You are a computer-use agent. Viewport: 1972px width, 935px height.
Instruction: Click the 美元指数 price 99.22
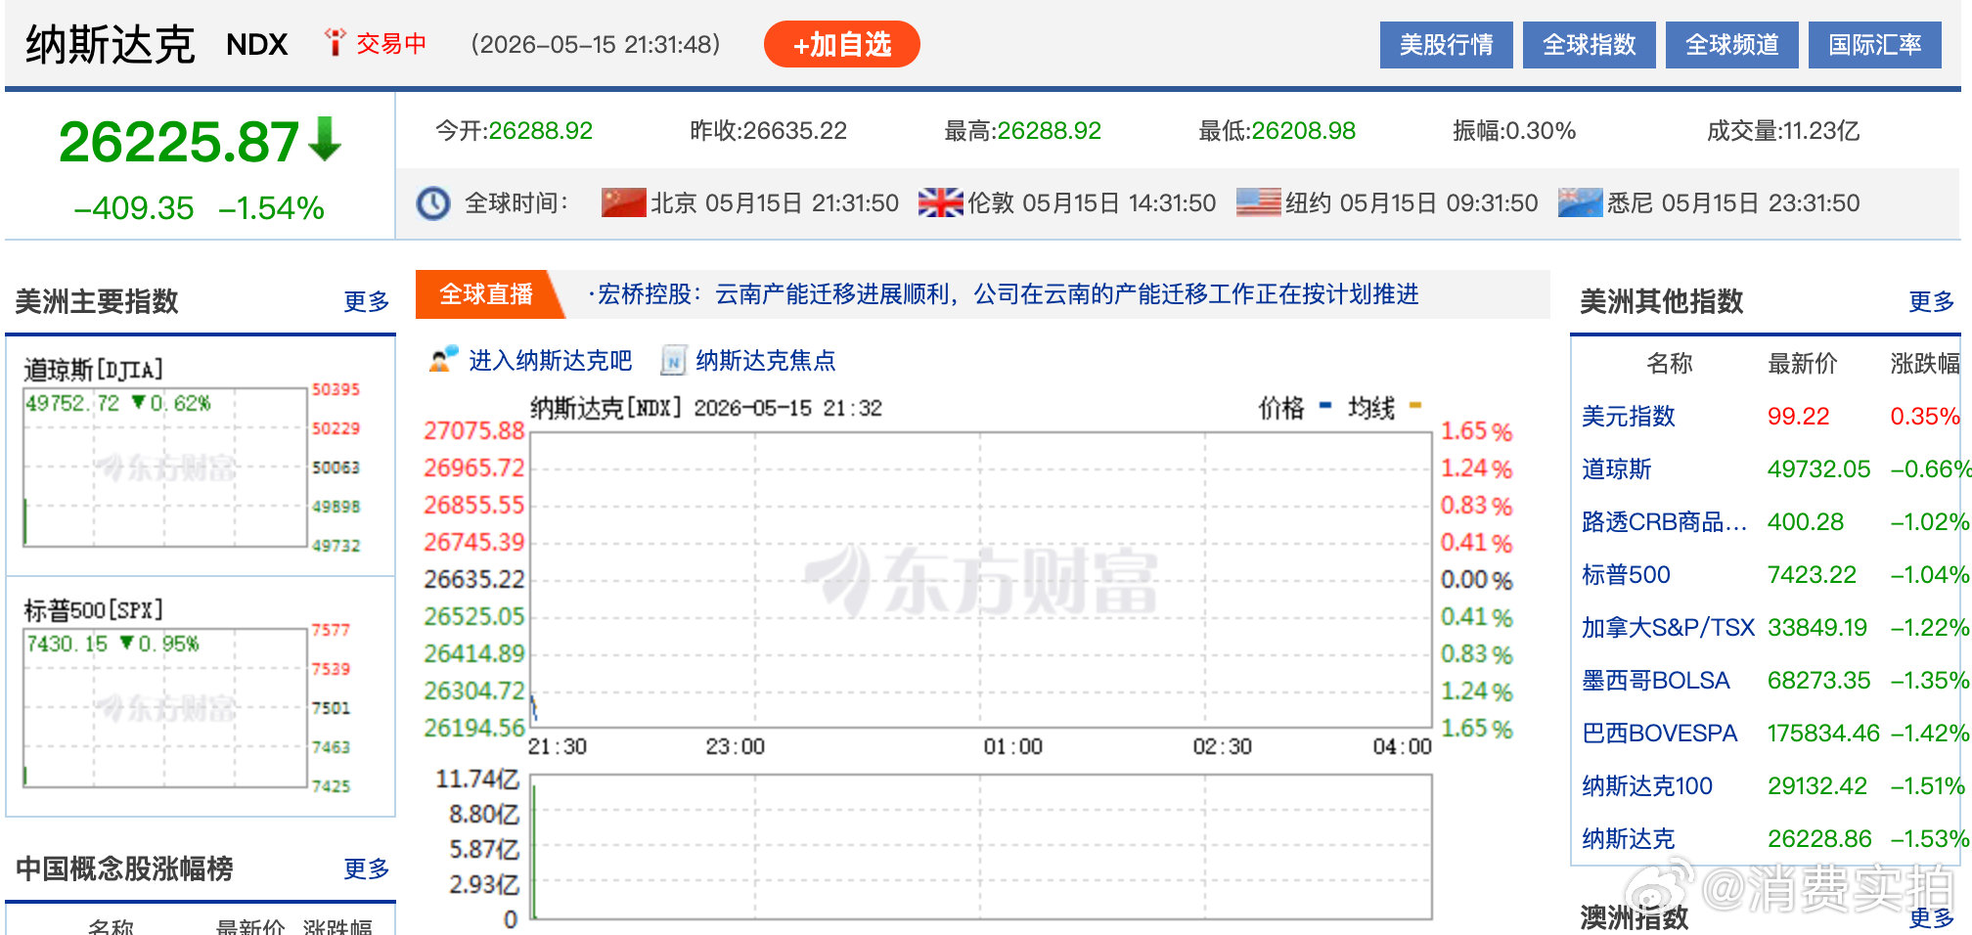click(x=1798, y=417)
